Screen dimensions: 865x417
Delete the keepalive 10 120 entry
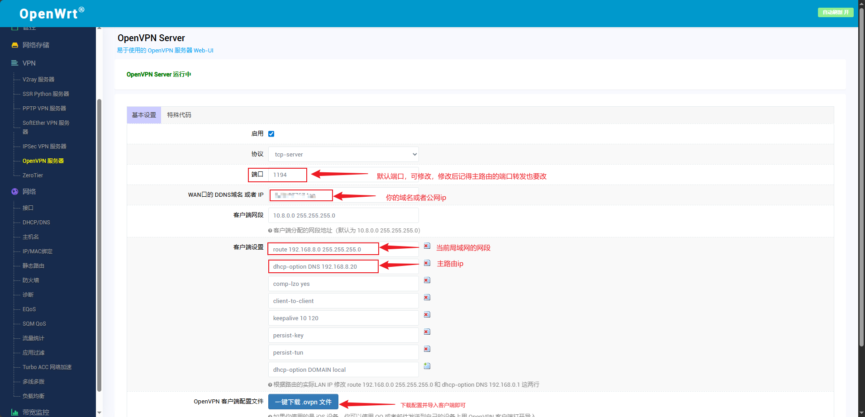point(427,315)
